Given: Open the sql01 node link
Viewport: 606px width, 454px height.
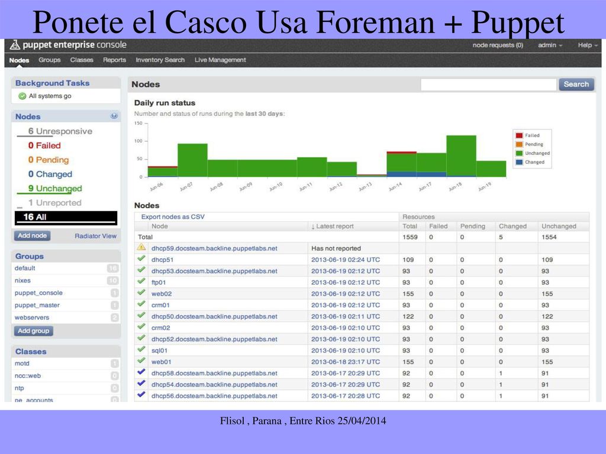Looking at the screenshot, I should click(x=159, y=351).
